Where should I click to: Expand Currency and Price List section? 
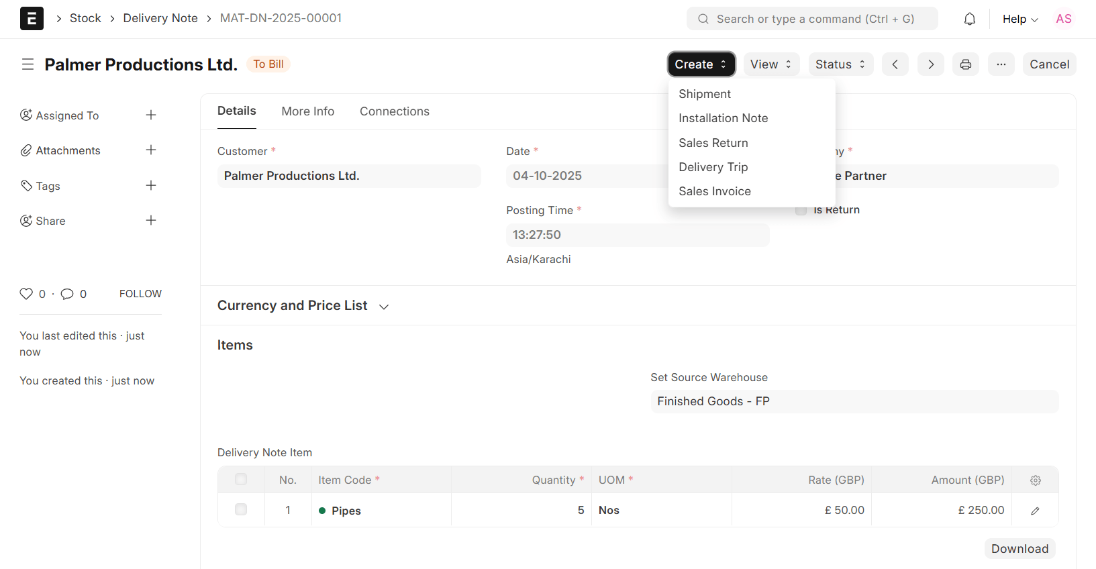click(x=303, y=306)
